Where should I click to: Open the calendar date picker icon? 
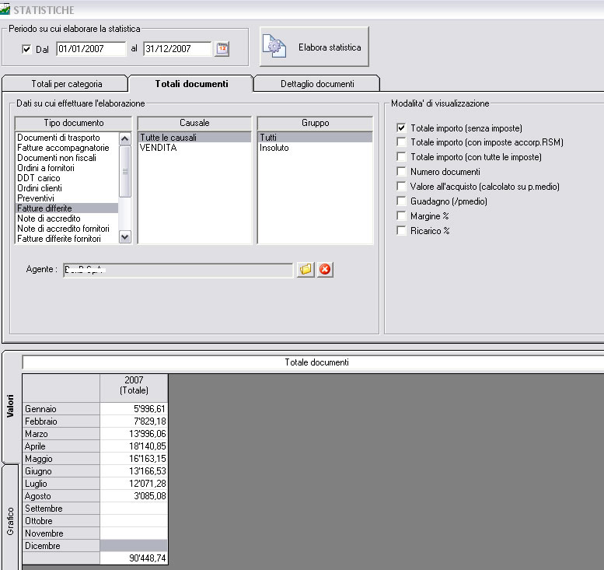coord(222,49)
